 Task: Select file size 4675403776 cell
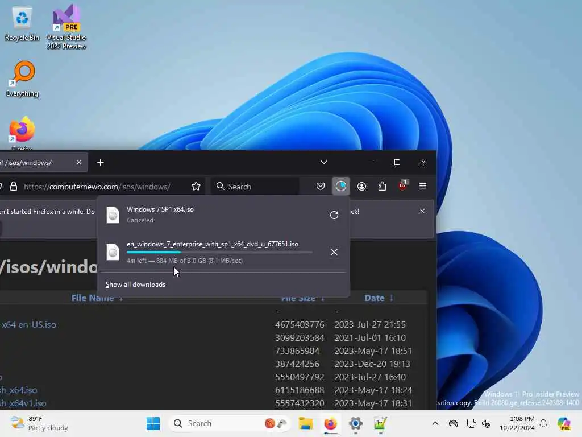click(x=300, y=324)
